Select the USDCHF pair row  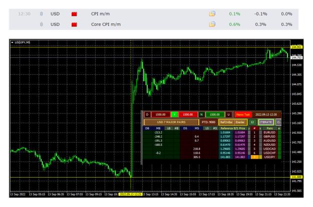269,153
